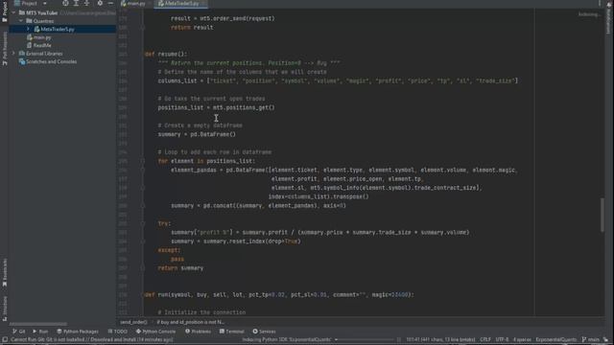Open the TODO tool window

pyautogui.click(x=117, y=332)
